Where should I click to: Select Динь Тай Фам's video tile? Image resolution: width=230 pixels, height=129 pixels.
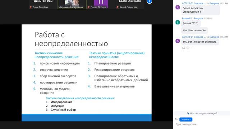pyautogui.click(x=43, y=4)
